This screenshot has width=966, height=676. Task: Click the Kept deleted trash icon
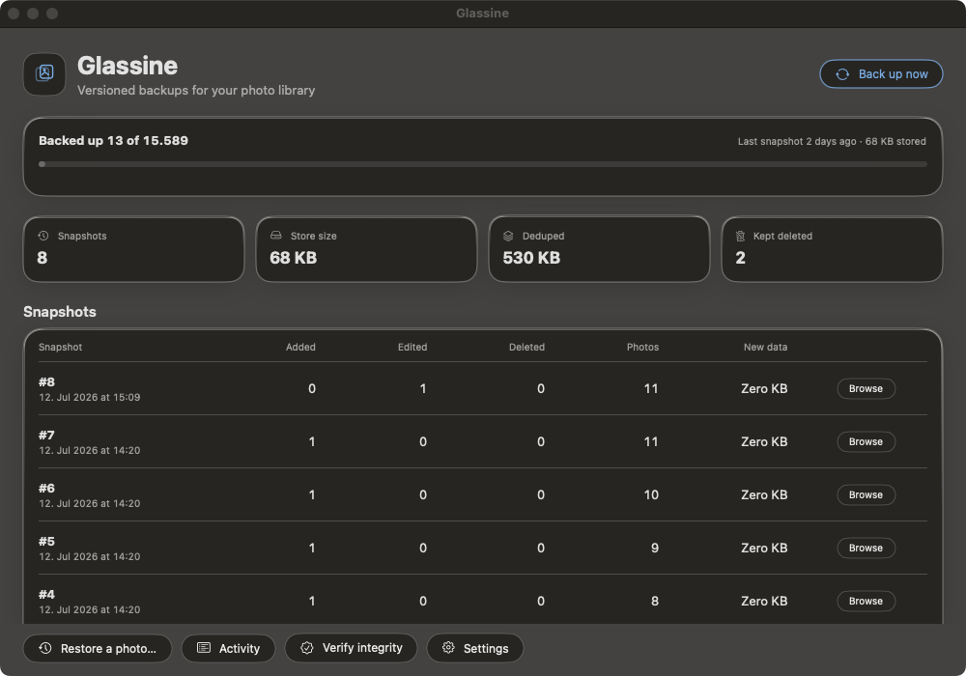click(741, 236)
